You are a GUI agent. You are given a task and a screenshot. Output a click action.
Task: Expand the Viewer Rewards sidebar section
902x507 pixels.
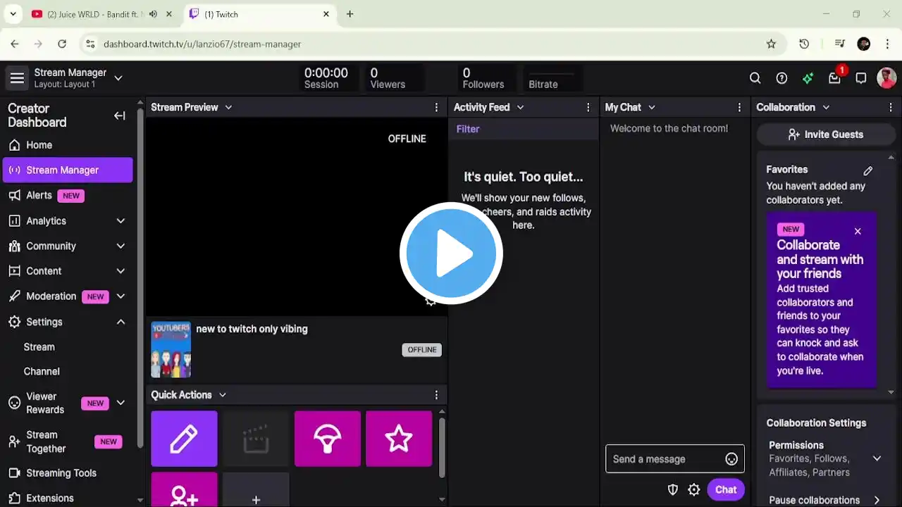[121, 403]
